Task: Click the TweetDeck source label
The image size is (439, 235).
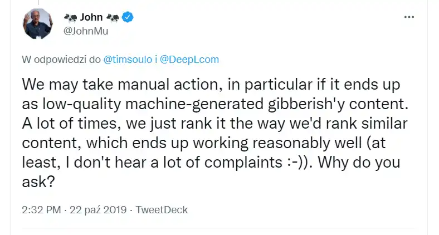Action: tap(162, 210)
